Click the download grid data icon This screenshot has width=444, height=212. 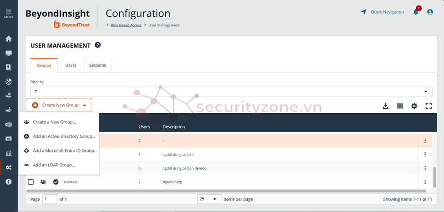click(x=386, y=106)
